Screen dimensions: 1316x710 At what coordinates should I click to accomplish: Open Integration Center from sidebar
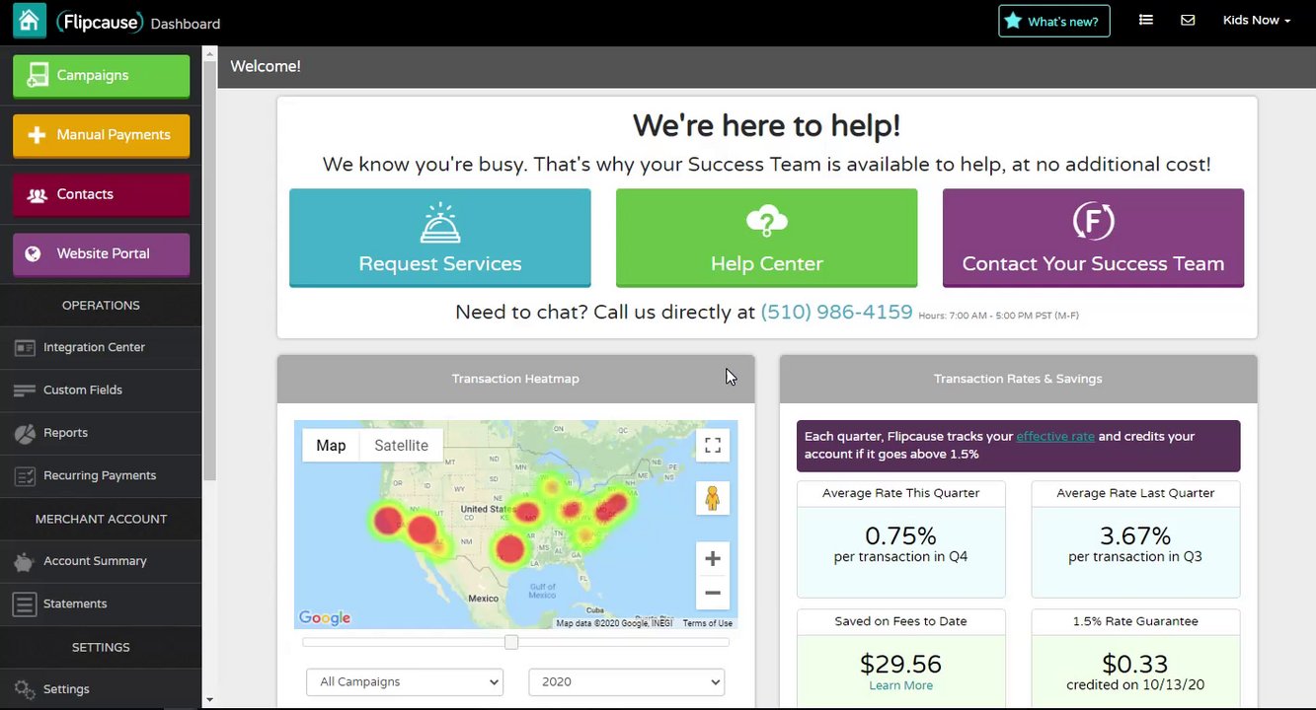(x=101, y=347)
